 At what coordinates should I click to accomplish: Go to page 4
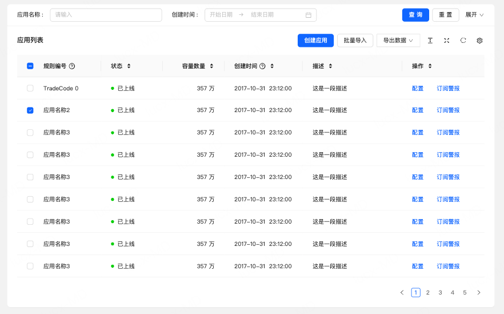click(x=452, y=292)
